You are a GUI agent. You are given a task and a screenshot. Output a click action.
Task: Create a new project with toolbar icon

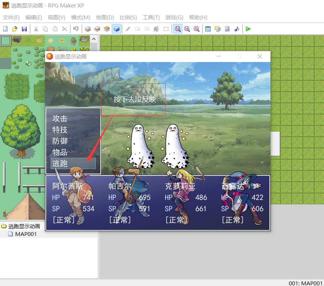coord(5,29)
